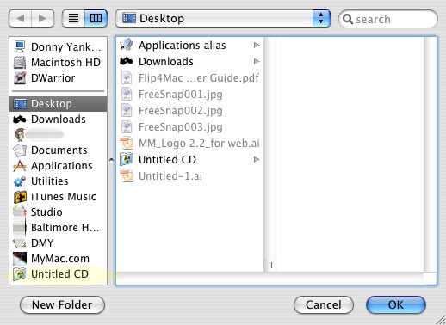This screenshot has width=446, height=325.
Task: Select Untitled CD icon in sidebar
Action: [x=20, y=274]
